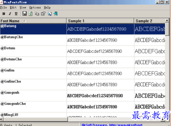The width and height of the screenshot is (173, 126).
Task: Select the @Gulim font row
Action: coord(82,73)
